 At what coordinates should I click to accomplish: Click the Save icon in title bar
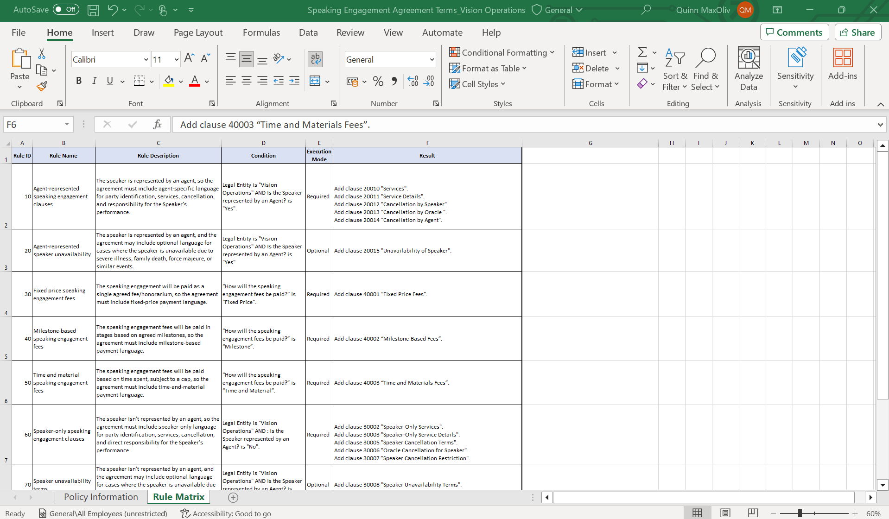click(x=93, y=10)
